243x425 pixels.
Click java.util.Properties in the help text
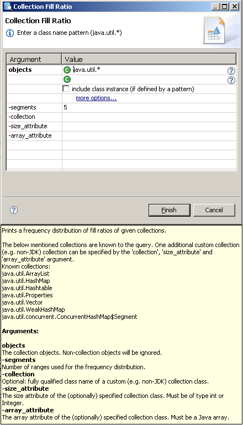point(28,295)
